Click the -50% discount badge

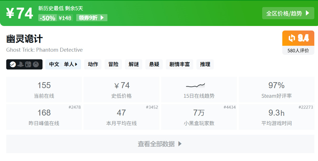pos(47,18)
